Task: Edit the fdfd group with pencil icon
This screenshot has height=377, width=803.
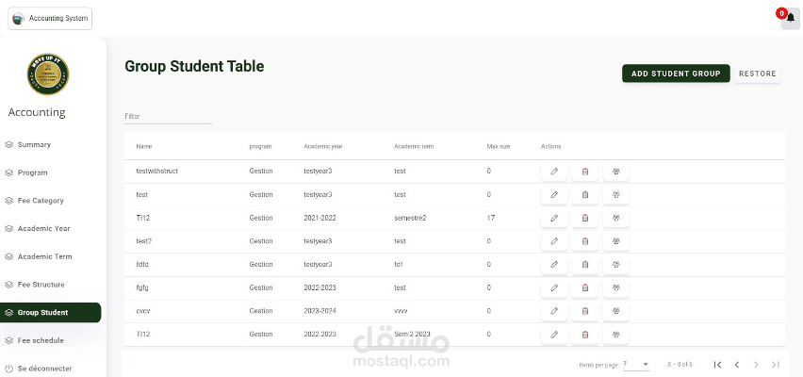Action: (x=554, y=264)
